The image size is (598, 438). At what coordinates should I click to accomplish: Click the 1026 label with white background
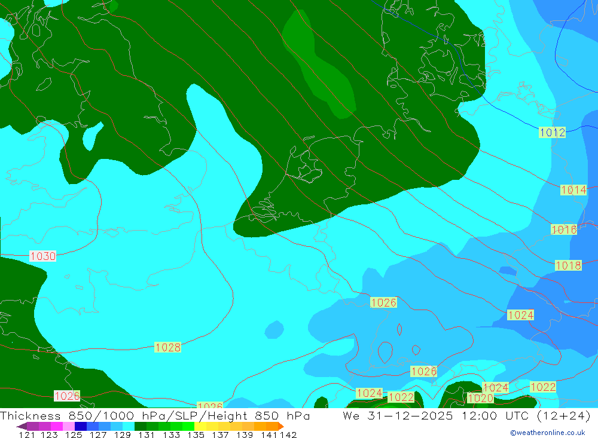[67, 396]
